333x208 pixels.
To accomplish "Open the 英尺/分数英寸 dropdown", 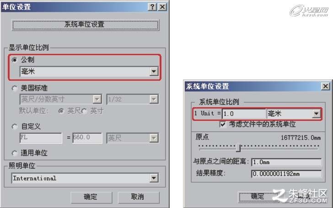I will tap(97, 99).
